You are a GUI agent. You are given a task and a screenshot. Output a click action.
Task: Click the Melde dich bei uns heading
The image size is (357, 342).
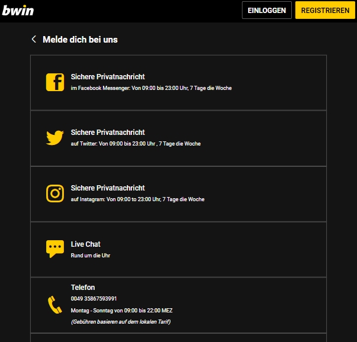80,40
